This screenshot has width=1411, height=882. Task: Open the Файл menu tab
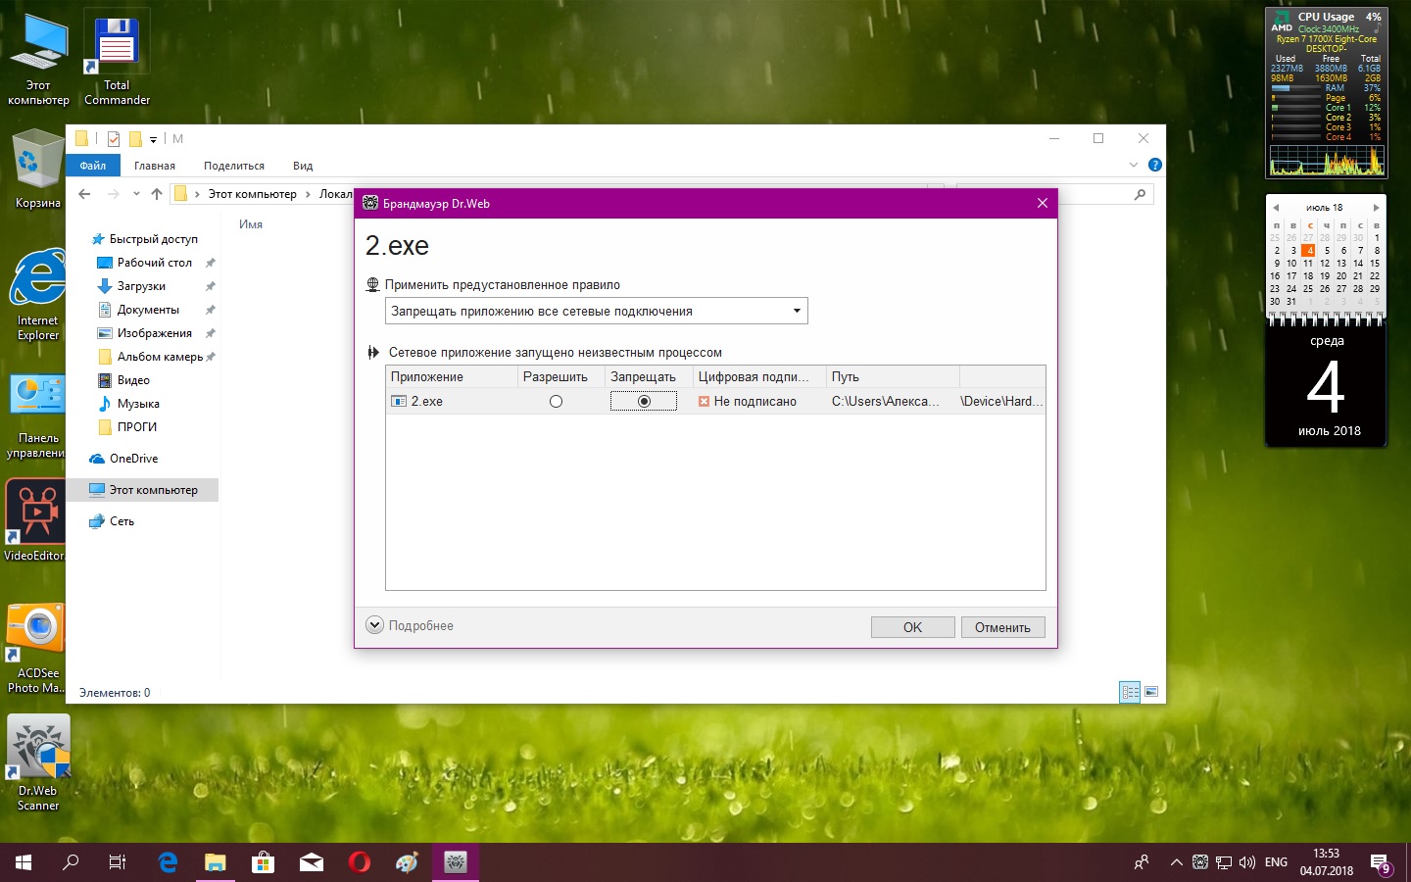point(93,166)
